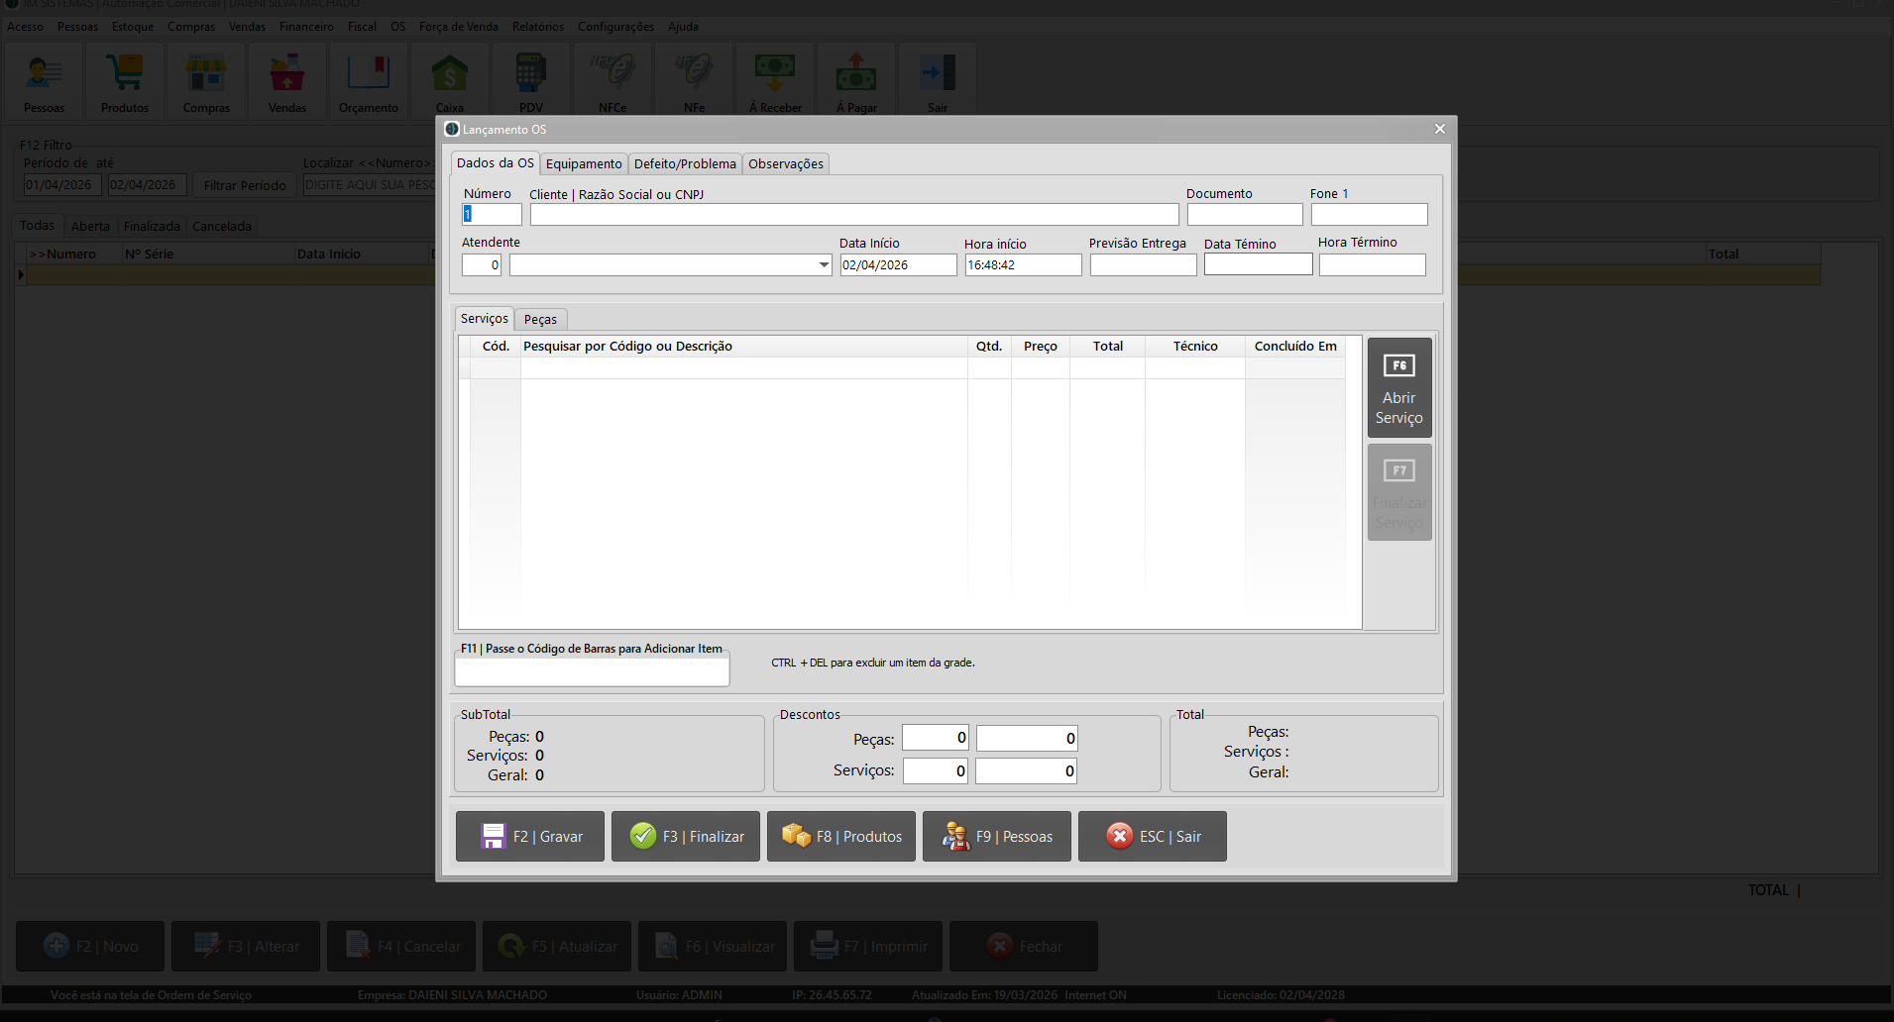Expand the Atendente dropdown list
This screenshot has height=1022, width=1894.
pyautogui.click(x=823, y=265)
